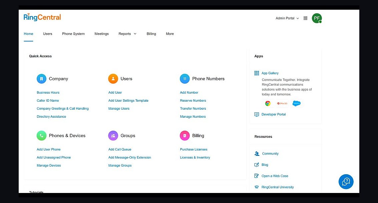This screenshot has height=203, width=378.
Task: Go to the Phone System tab
Action: click(x=73, y=34)
